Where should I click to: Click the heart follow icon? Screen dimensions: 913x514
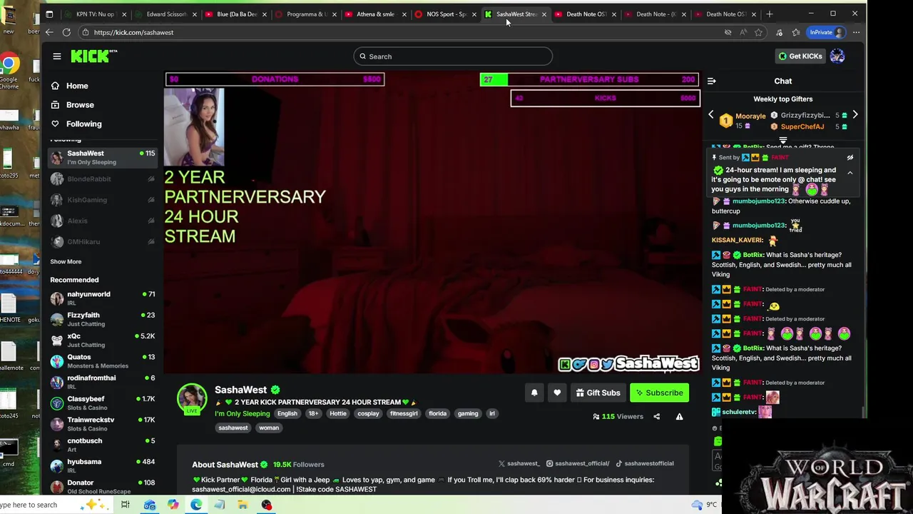point(557,393)
